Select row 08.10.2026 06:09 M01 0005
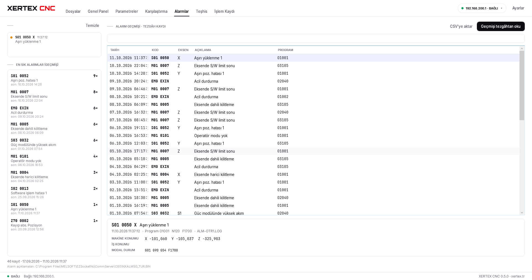The image size is (532, 280). pos(313,105)
